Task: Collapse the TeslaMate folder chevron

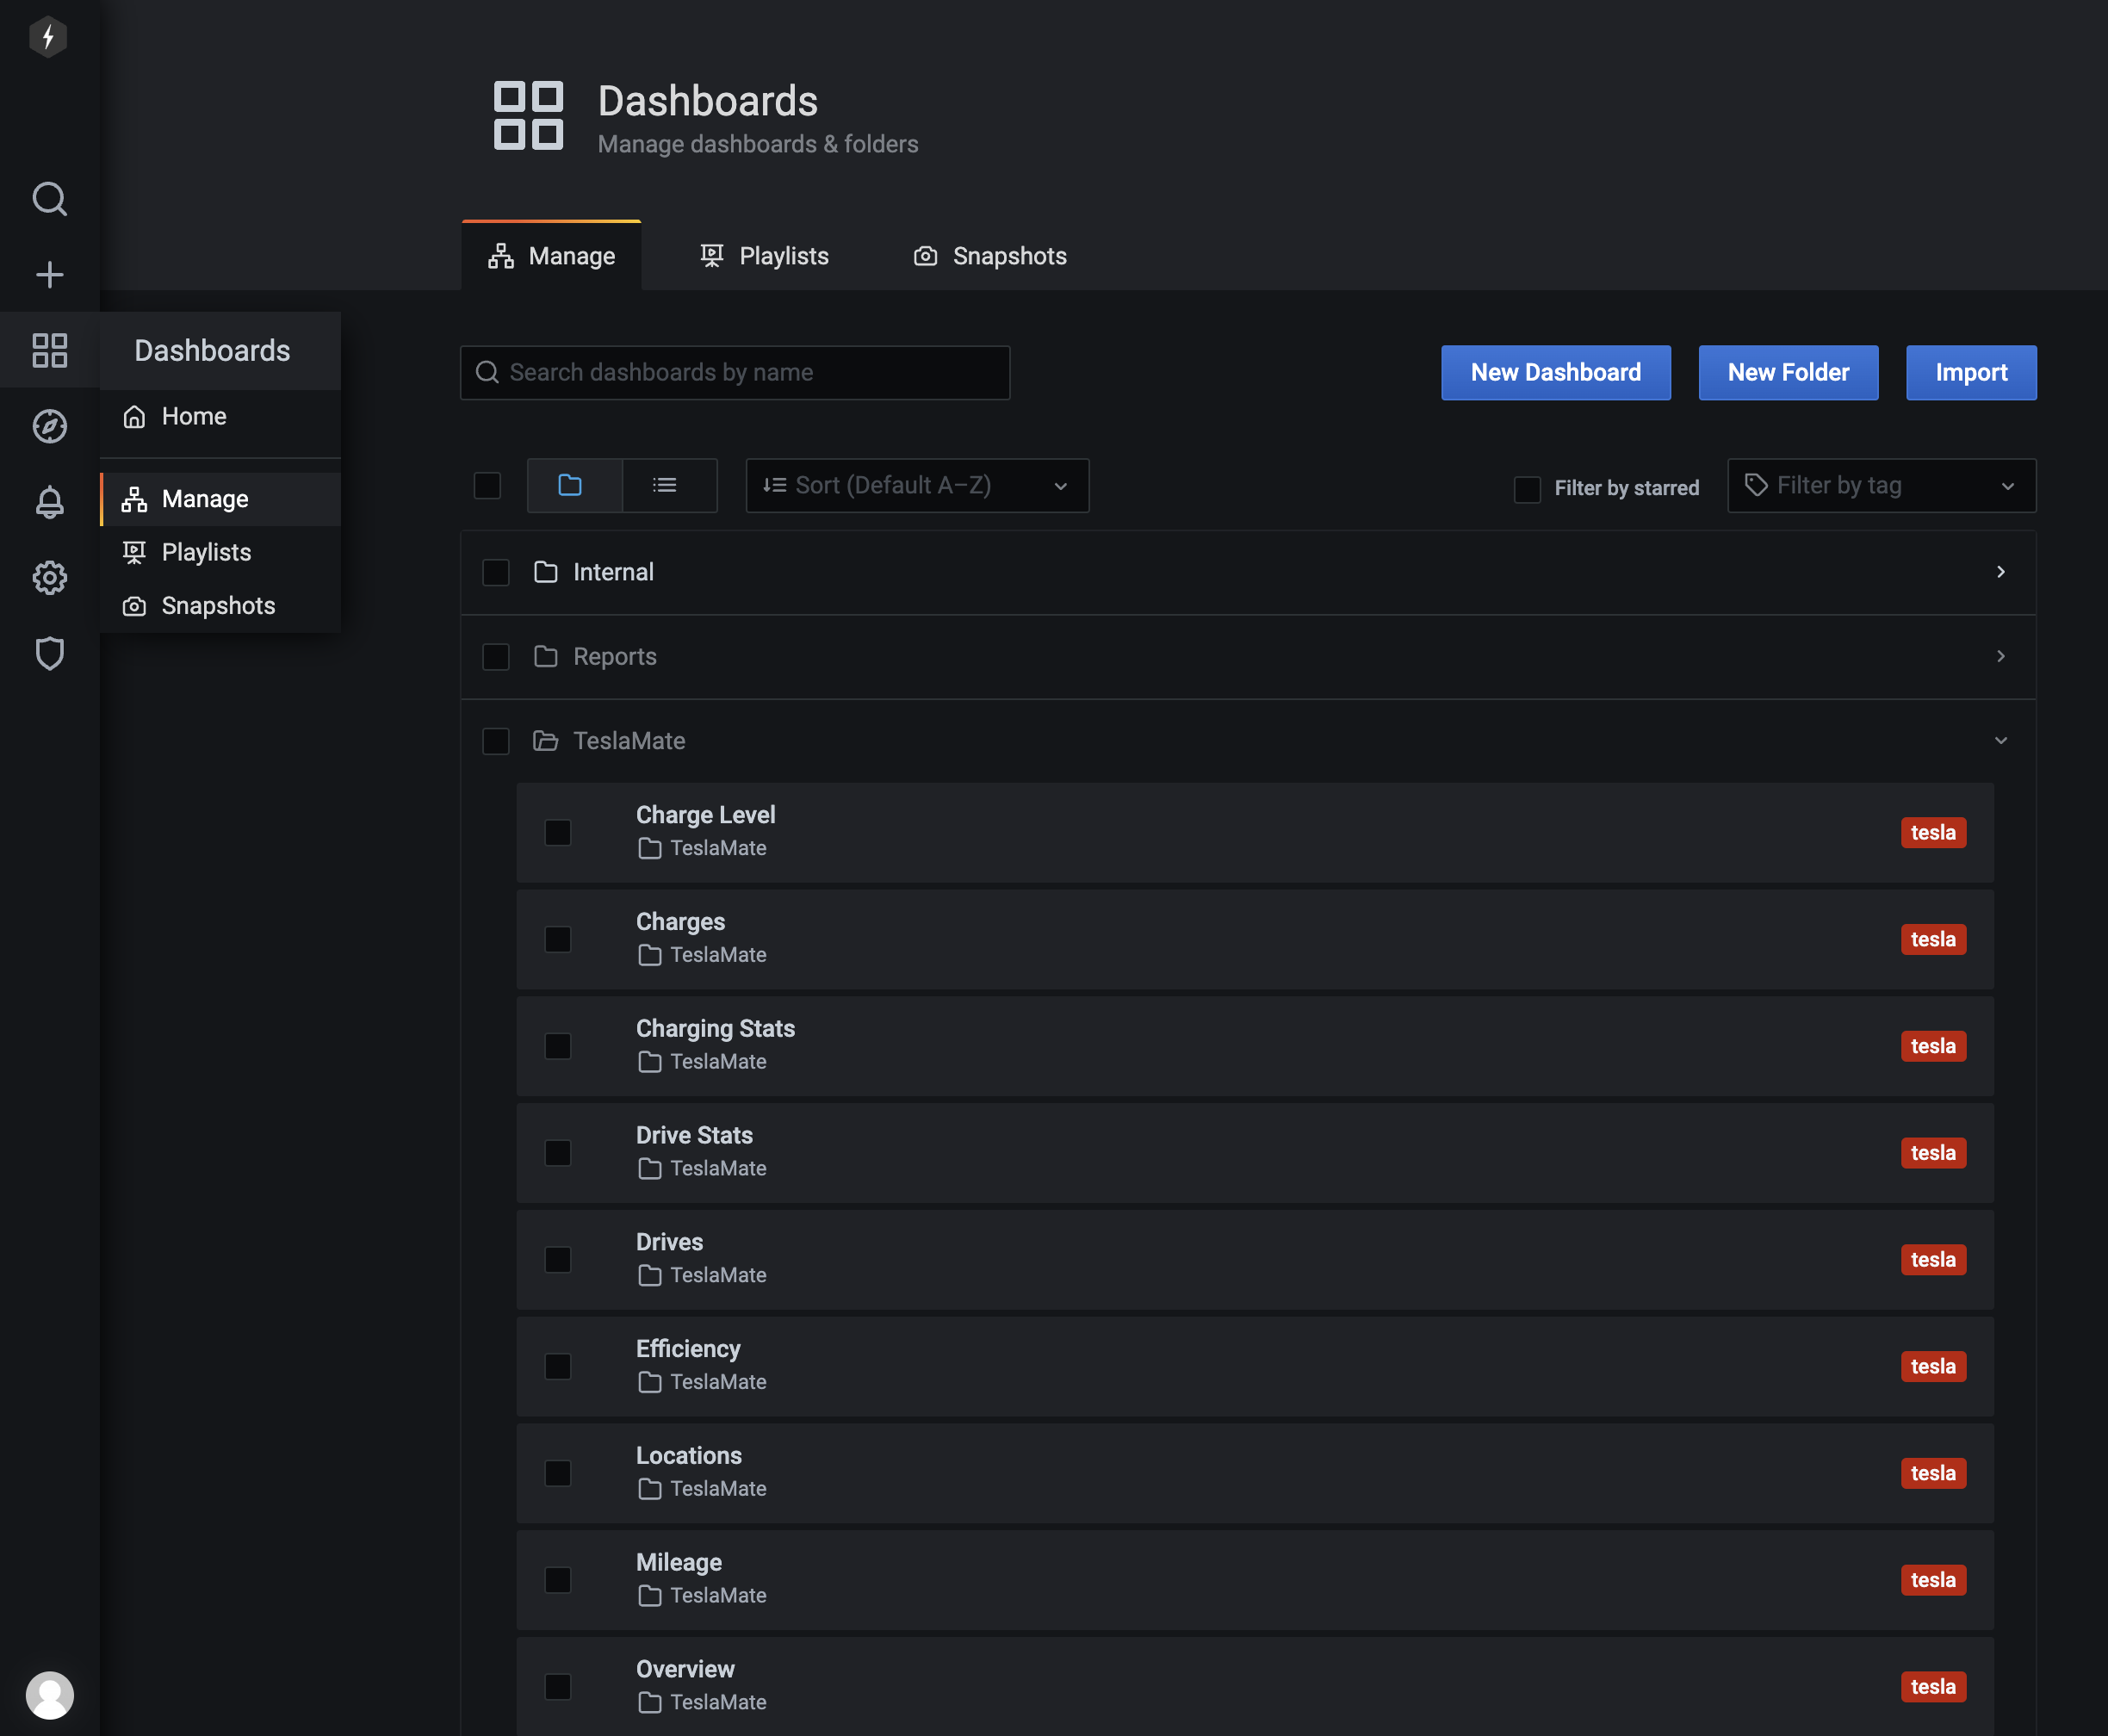Action: [x=2000, y=741]
